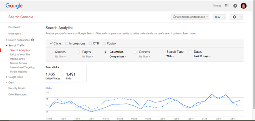Open Other Resources sidebar item
This screenshot has height=121, width=255.
[x=18, y=95]
